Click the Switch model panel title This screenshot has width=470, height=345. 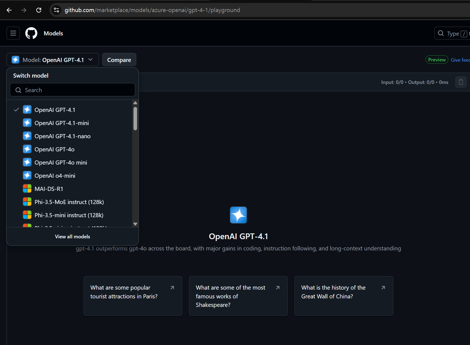(x=31, y=75)
